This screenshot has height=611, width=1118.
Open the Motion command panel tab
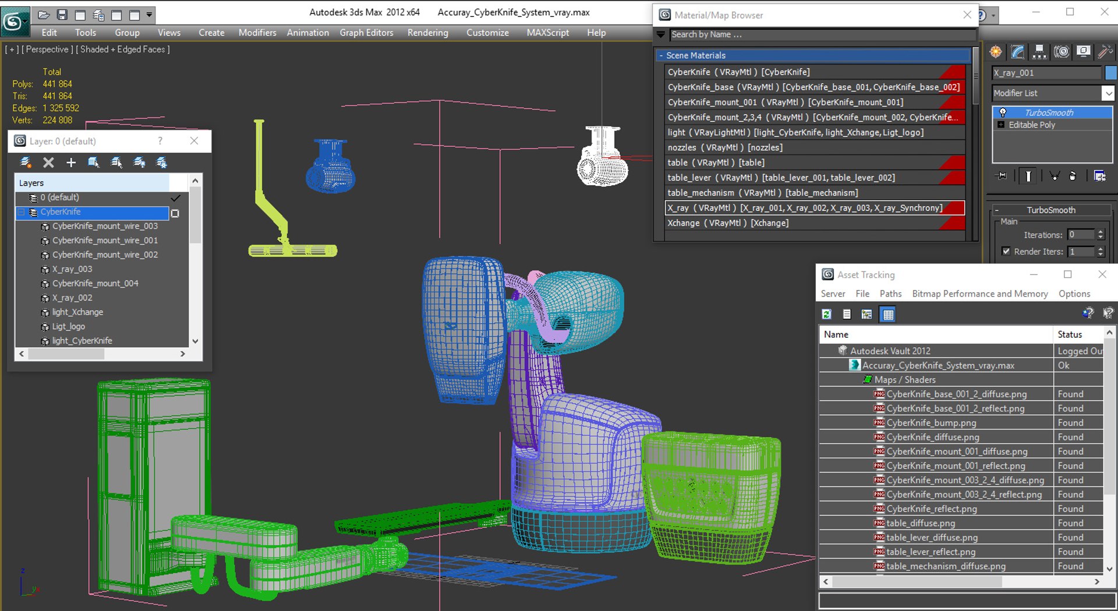pos(1062,52)
